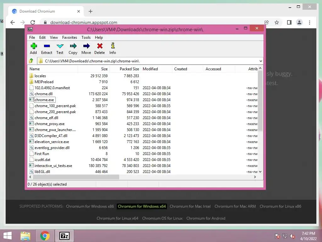Open Windows Start button

(x=8, y=236)
